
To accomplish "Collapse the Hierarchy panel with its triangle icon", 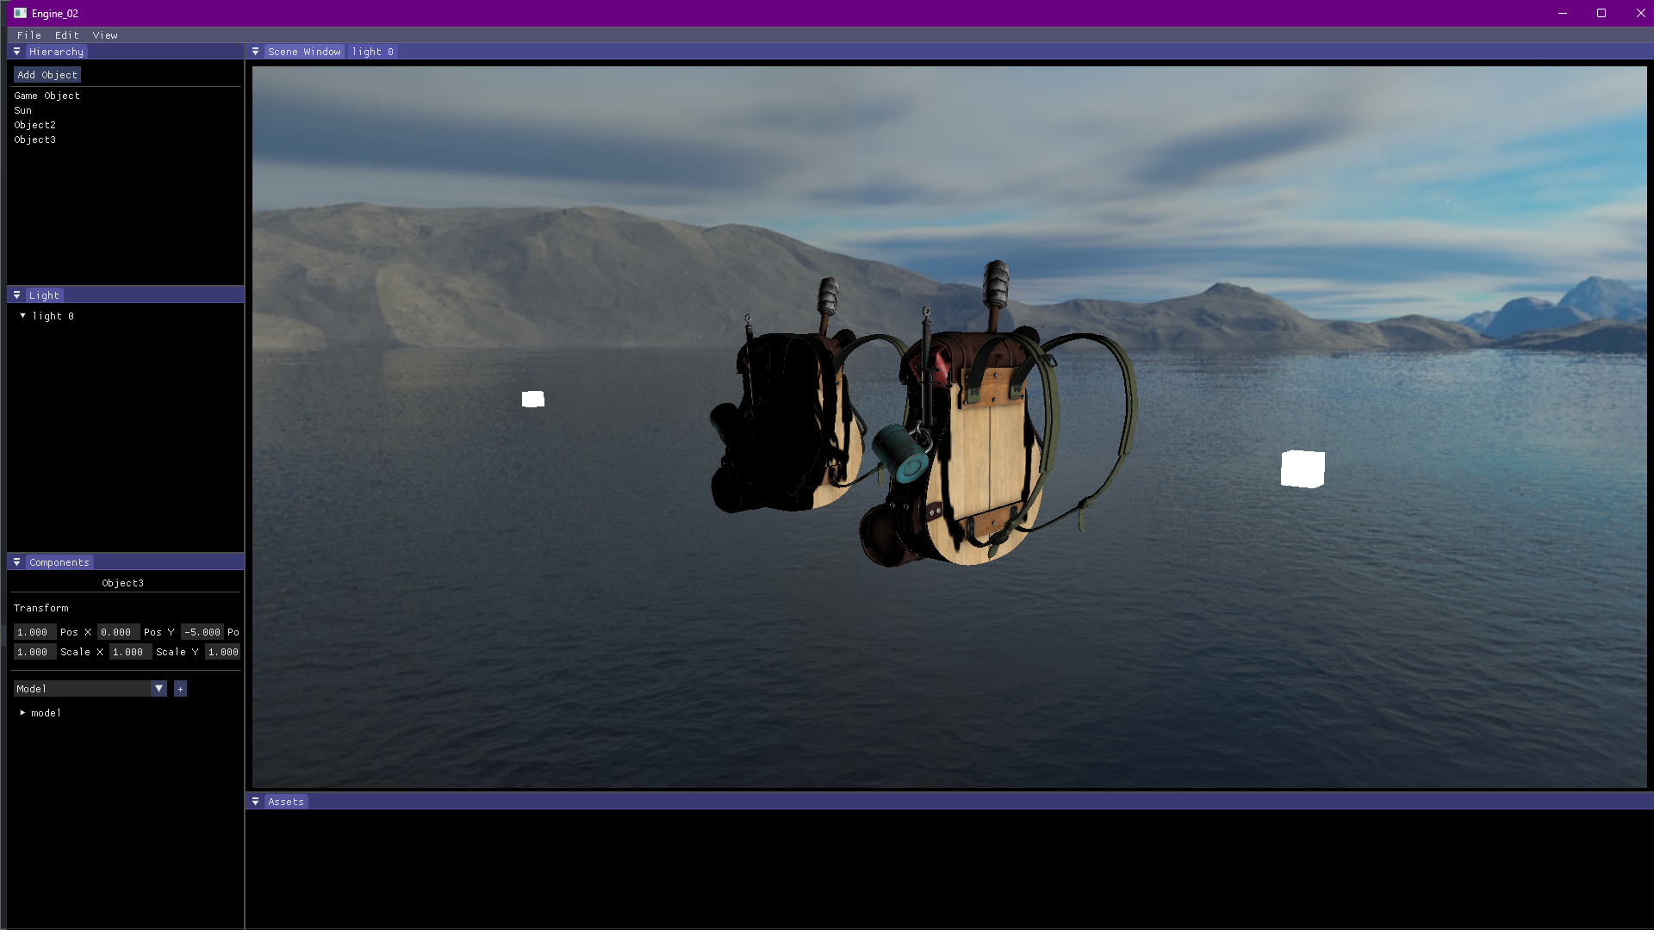I will (16, 52).
